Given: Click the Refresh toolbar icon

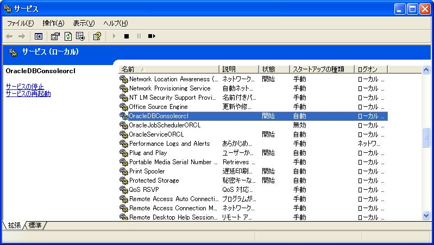Looking at the screenshot, I should [x=68, y=36].
